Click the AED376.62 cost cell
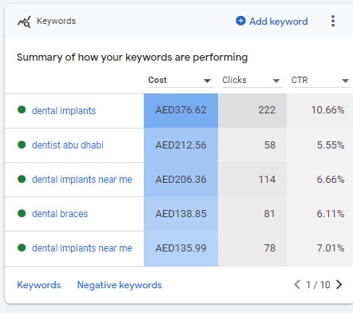This screenshot has height=313, width=353. click(181, 111)
